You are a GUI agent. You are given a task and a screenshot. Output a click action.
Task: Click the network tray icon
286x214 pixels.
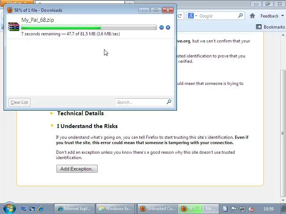point(242,209)
